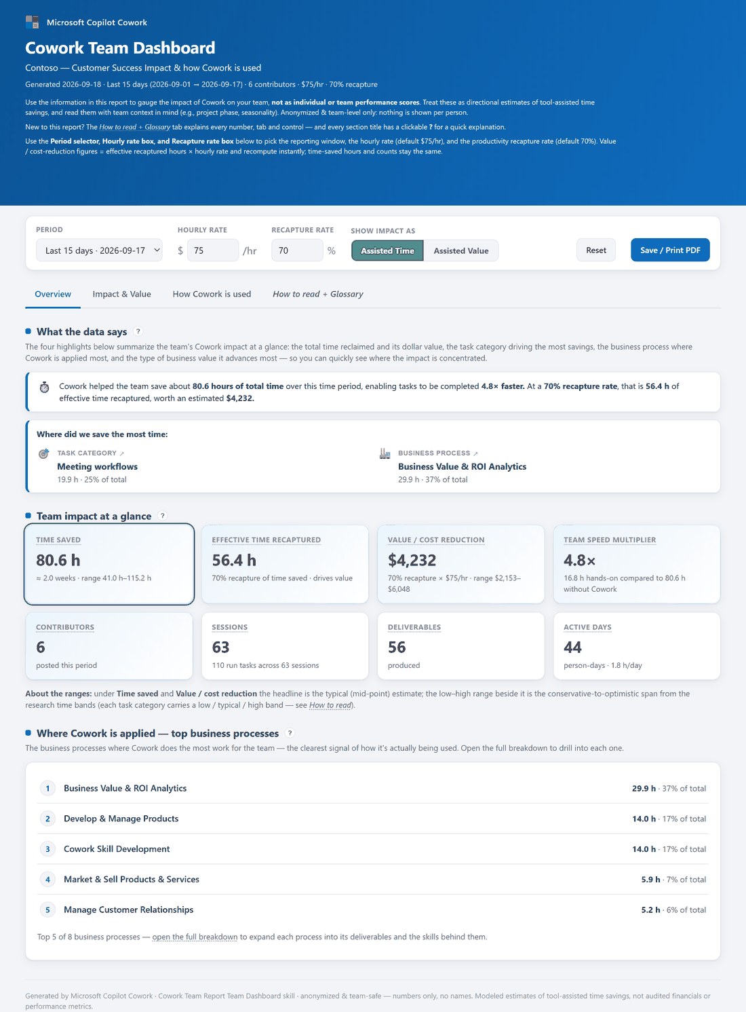Click Save / Print PDF button

click(x=670, y=250)
